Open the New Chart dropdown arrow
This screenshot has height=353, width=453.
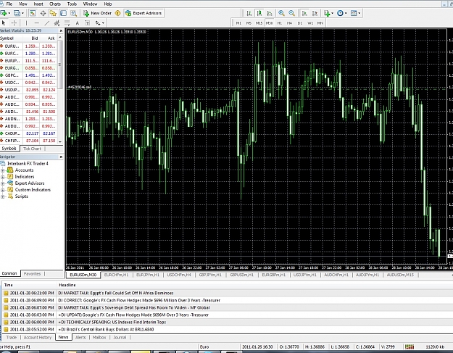[9, 13]
